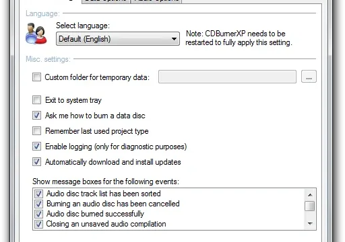Select the Ask me how to burn a data disc label

click(95, 116)
